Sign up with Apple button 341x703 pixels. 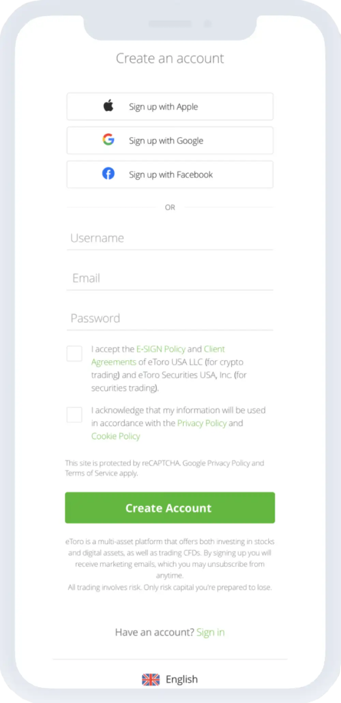pyautogui.click(x=170, y=106)
